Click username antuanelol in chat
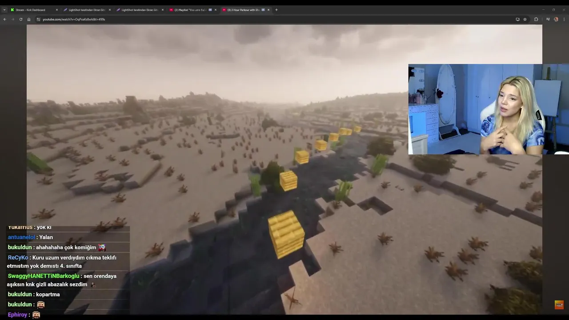Viewport: 569px width, 320px height. 21,237
